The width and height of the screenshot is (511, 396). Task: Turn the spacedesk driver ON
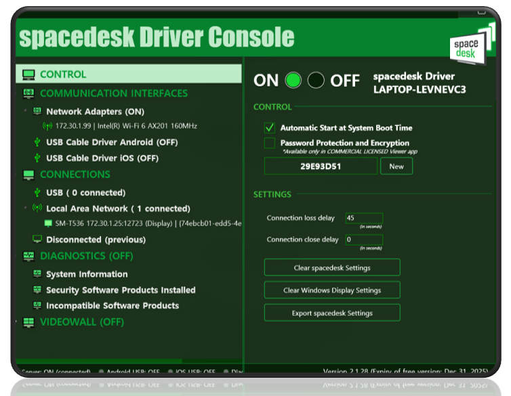[293, 81]
